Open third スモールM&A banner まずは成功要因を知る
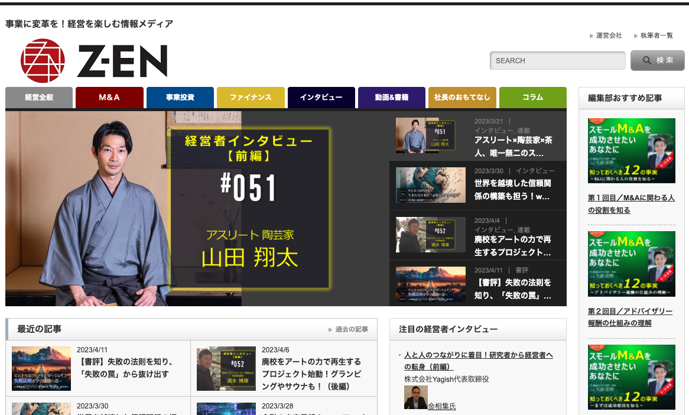This screenshot has height=415, width=689. coord(632,377)
